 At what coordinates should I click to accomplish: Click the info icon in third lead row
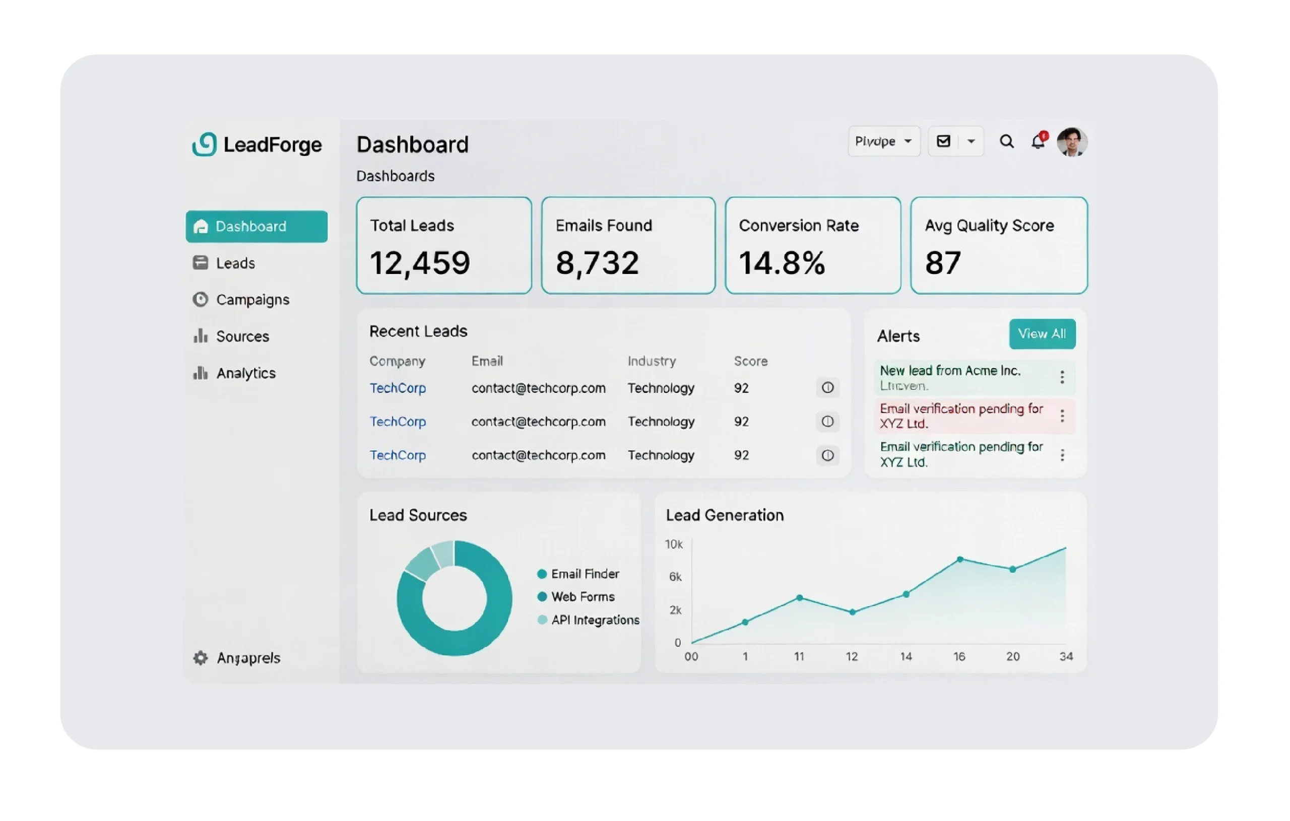pyautogui.click(x=828, y=455)
